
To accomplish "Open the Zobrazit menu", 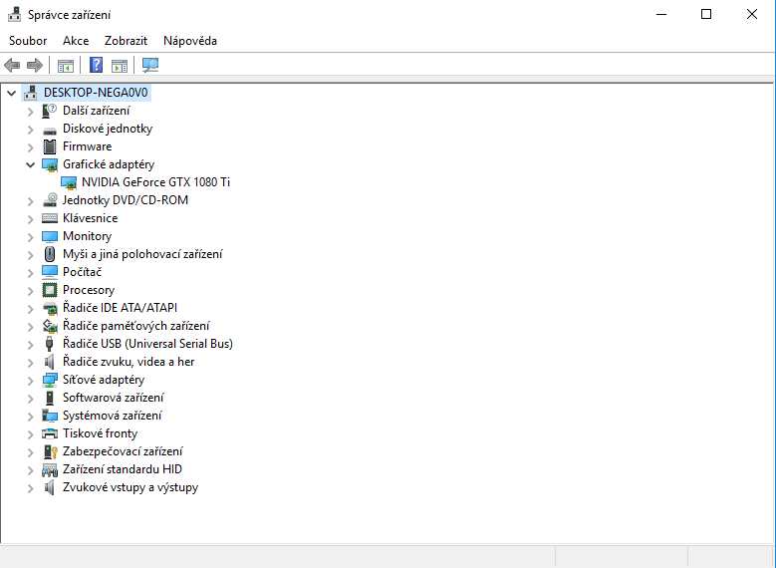I will [x=126, y=41].
